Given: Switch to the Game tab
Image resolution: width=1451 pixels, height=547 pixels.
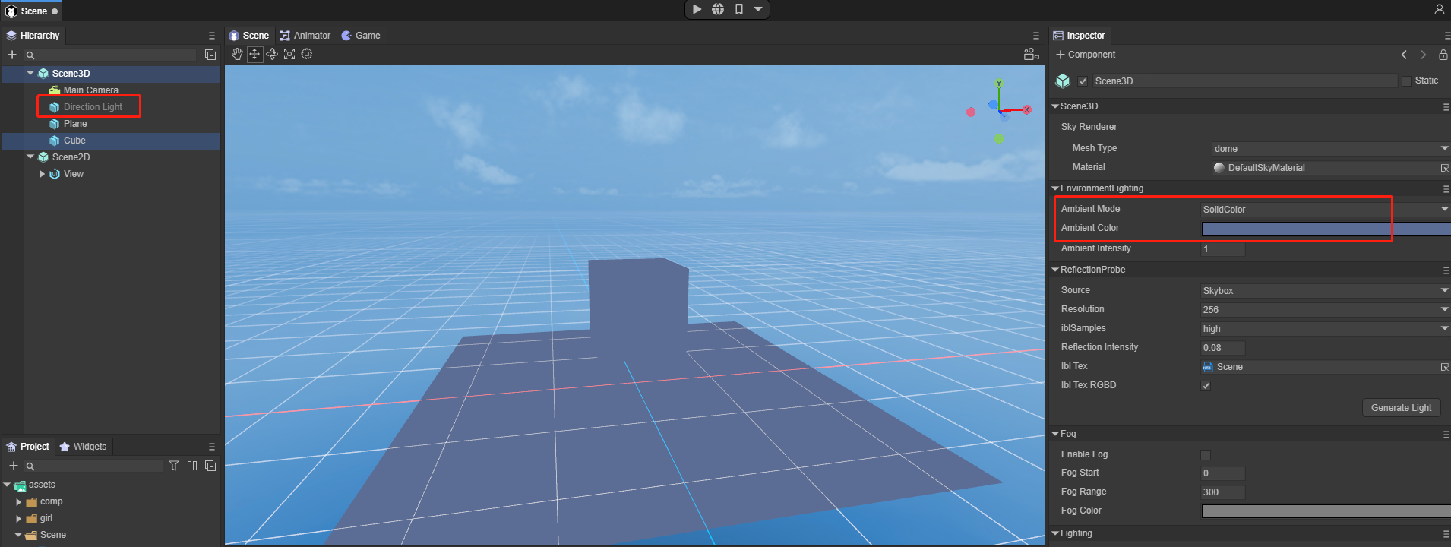Looking at the screenshot, I should (x=361, y=36).
